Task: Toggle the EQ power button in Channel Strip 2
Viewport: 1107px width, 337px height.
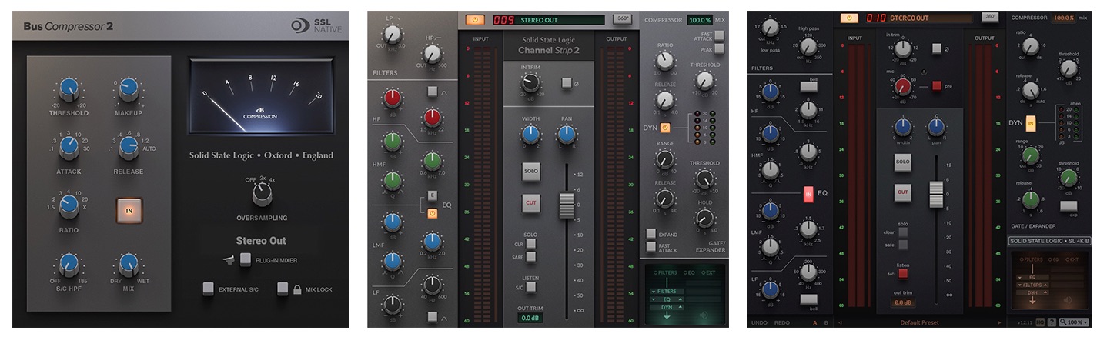Action: click(433, 213)
